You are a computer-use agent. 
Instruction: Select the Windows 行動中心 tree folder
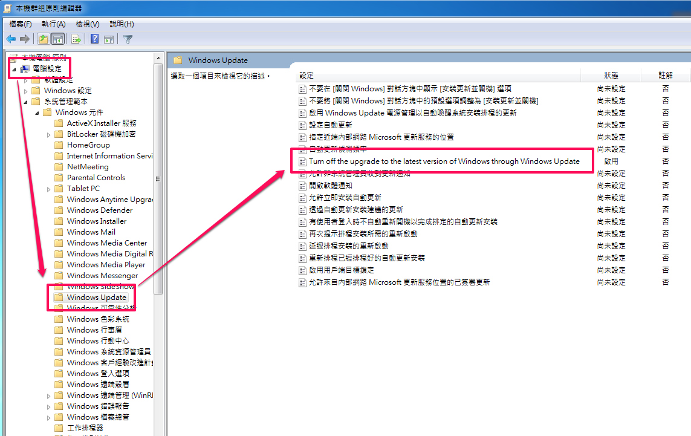[x=98, y=341]
